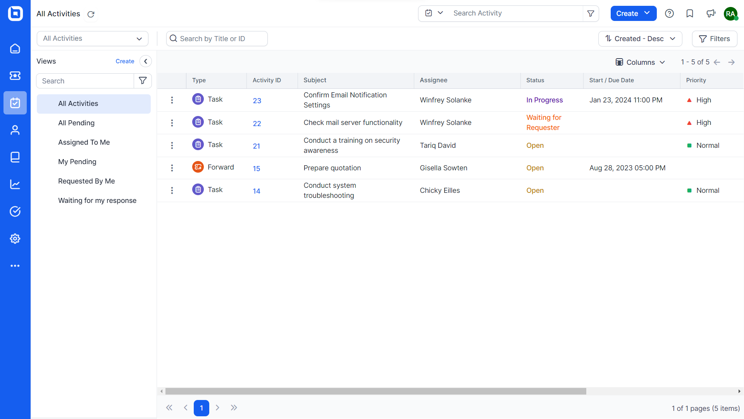This screenshot has width=744, height=419.
Task: Focus the Search by Title or ID field
Action: [x=217, y=39]
